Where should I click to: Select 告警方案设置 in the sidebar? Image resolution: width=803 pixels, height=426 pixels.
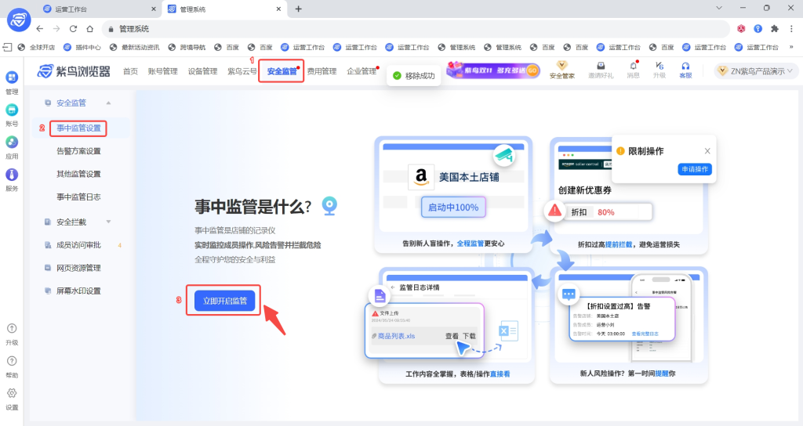78,151
